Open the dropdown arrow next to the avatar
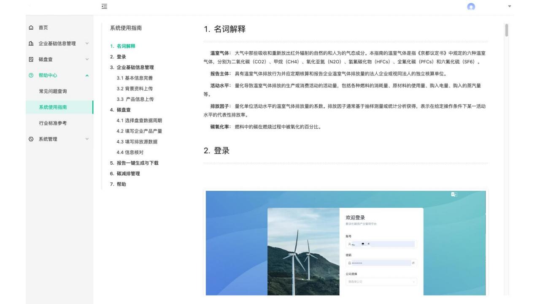This screenshot has height=304, width=540. coord(510,7)
